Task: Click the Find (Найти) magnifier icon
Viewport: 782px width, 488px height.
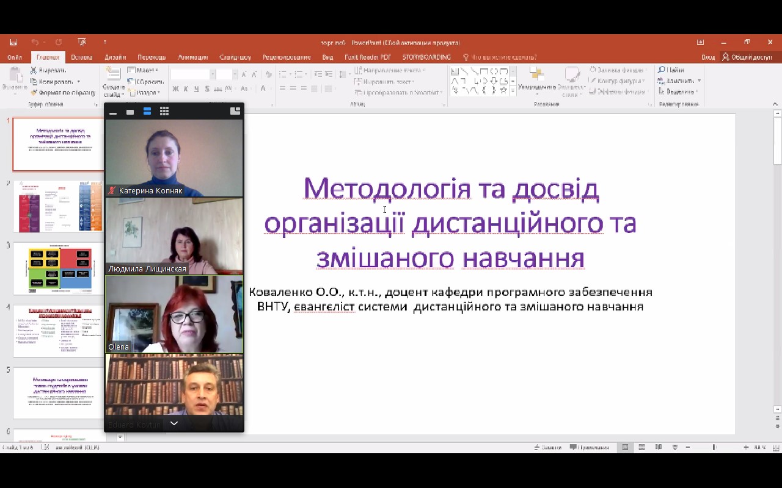Action: tap(661, 70)
